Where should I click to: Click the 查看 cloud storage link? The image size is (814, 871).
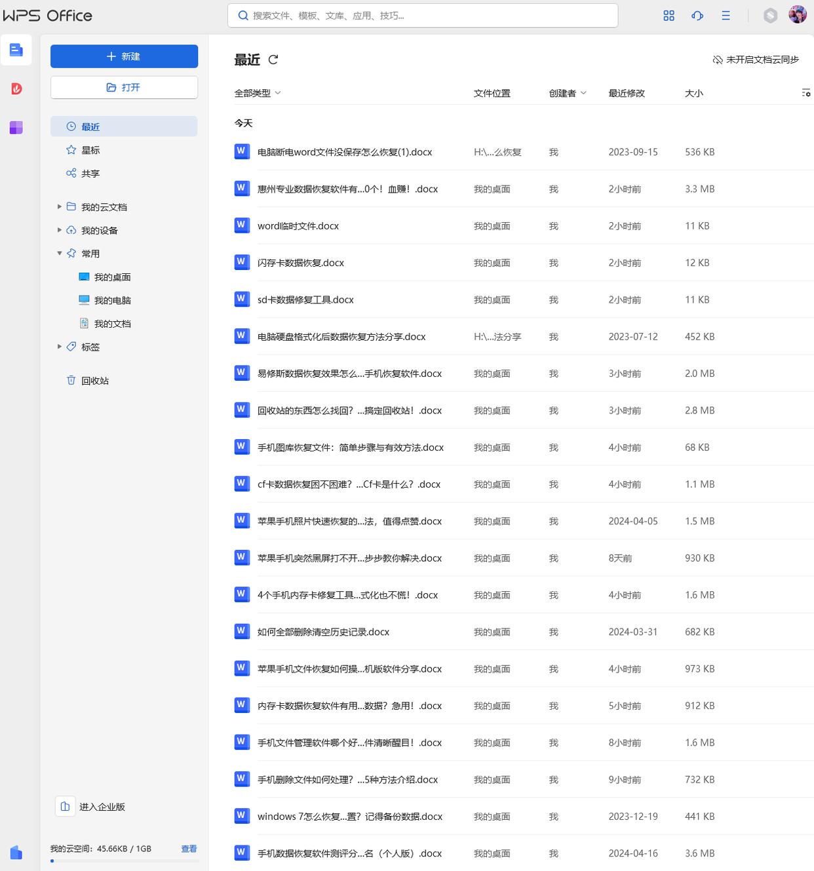tap(189, 849)
